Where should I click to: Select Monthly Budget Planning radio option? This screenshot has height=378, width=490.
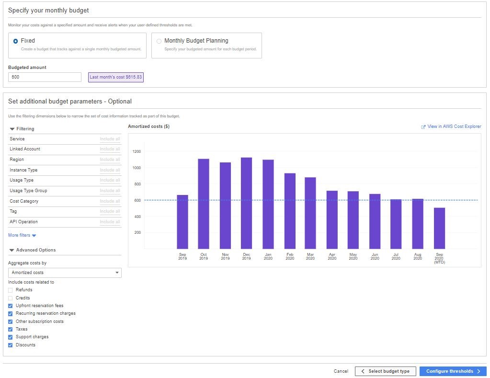pyautogui.click(x=159, y=41)
